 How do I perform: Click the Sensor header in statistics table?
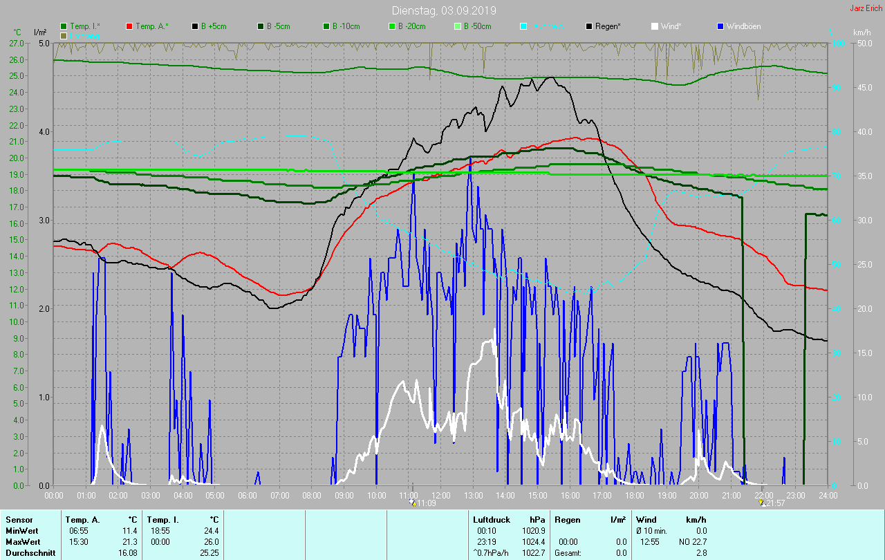pos(19,519)
